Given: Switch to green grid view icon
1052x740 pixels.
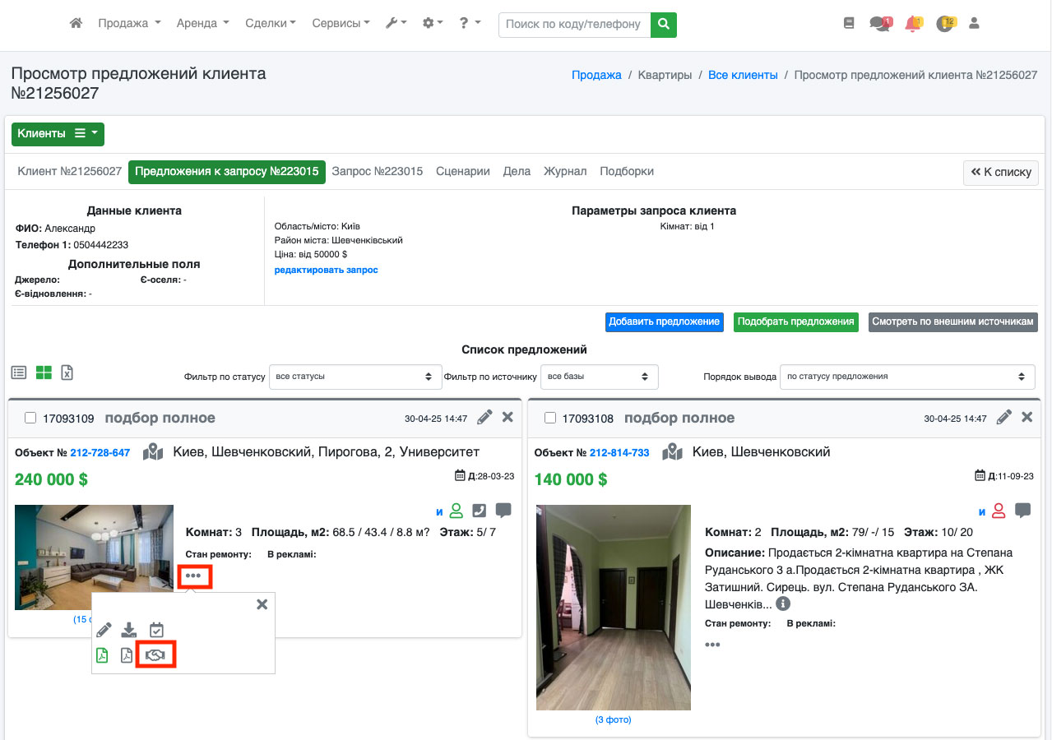Looking at the screenshot, I should point(44,372).
